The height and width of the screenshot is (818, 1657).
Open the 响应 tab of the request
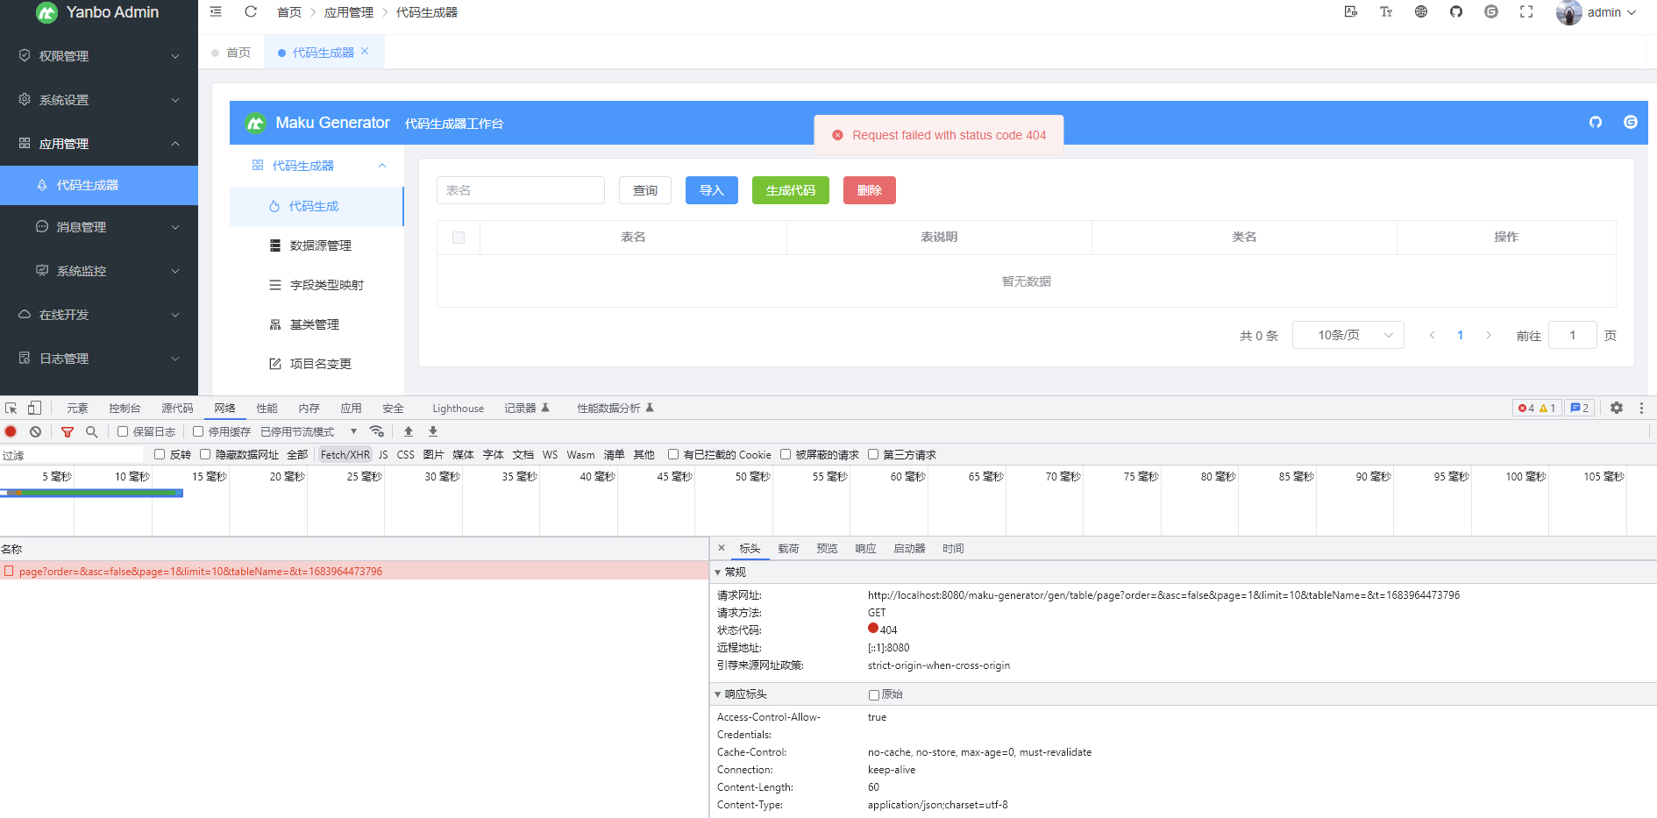pos(865,549)
